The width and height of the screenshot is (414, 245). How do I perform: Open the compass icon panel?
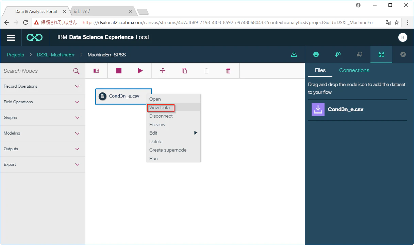point(403,54)
